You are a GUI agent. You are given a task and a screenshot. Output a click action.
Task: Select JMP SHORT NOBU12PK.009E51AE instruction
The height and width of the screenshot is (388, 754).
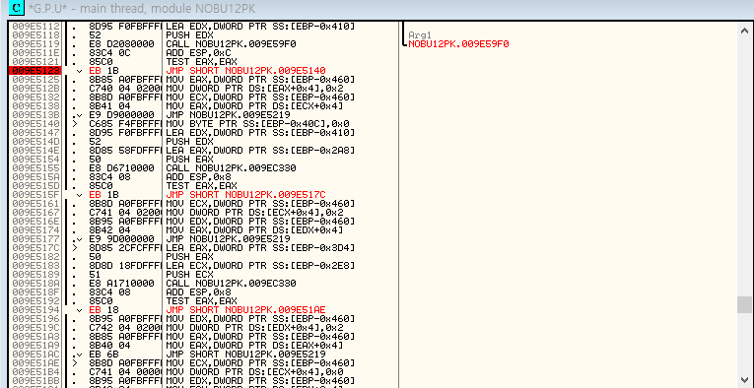(245, 310)
